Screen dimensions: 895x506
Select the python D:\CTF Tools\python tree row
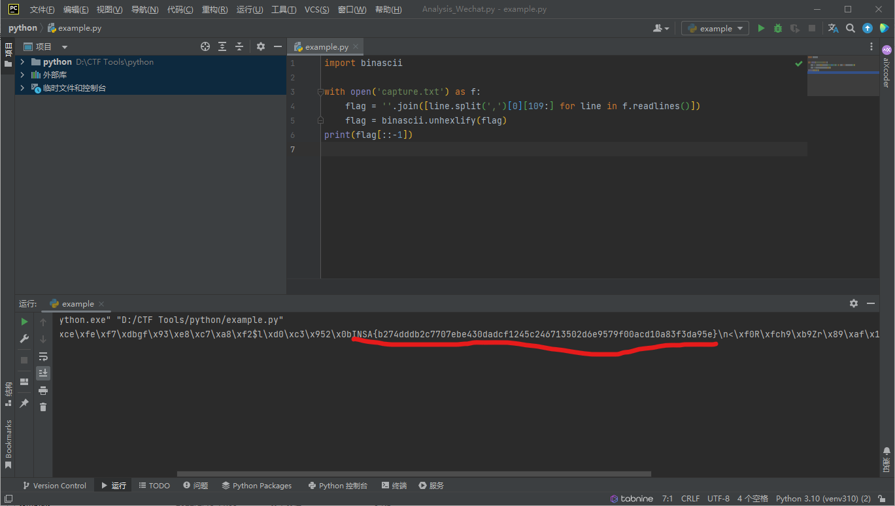click(151, 62)
